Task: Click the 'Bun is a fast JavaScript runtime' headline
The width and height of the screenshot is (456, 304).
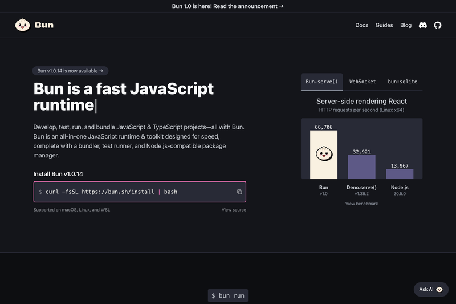Action: point(124,96)
